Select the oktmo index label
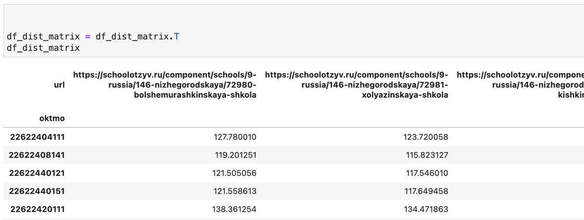Image resolution: width=584 pixels, height=220 pixels. point(52,118)
